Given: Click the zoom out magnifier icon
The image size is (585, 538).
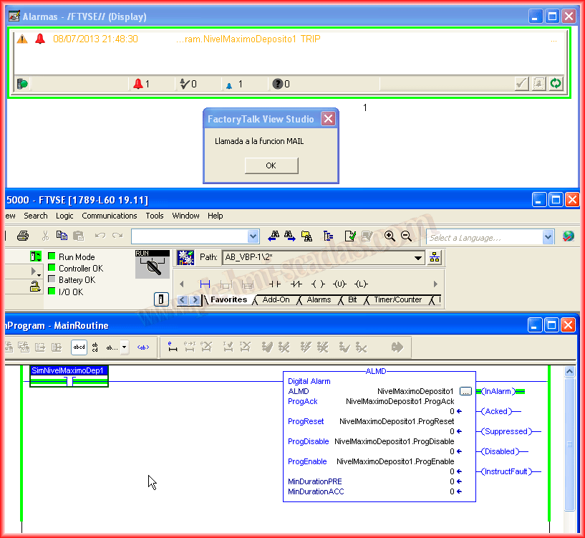Looking at the screenshot, I should click(406, 236).
